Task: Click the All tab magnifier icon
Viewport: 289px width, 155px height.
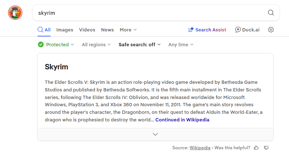Action: pyautogui.click(x=40, y=30)
